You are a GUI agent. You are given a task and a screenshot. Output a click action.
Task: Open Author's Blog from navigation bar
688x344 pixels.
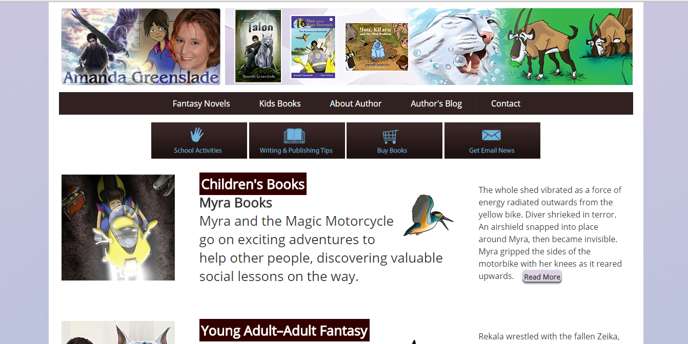pos(436,103)
